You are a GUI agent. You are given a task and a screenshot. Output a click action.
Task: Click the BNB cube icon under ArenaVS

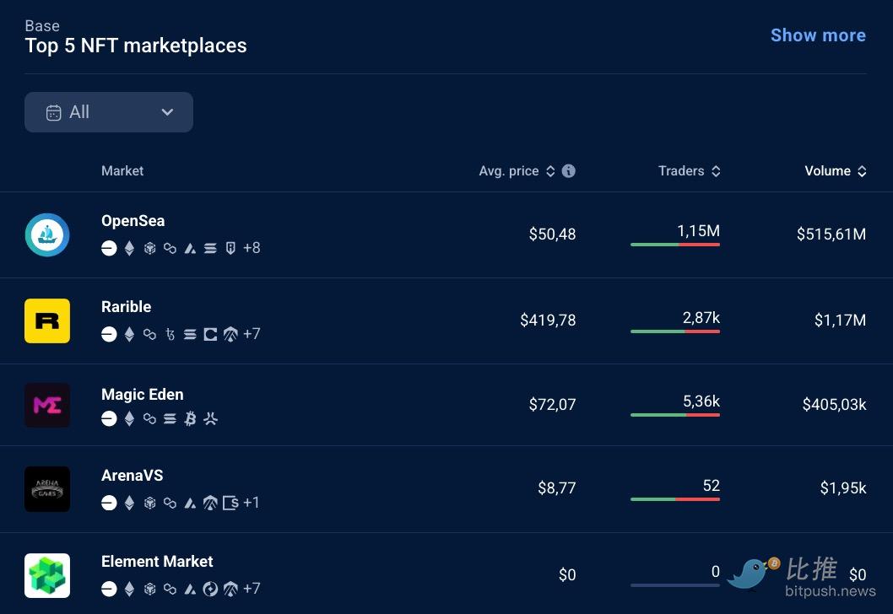[x=149, y=503]
